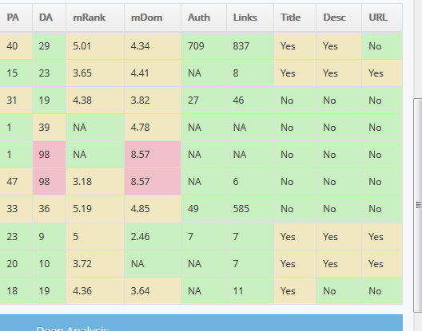Click the Auth cell showing 49
The image size is (422, 331).
(x=204, y=209)
